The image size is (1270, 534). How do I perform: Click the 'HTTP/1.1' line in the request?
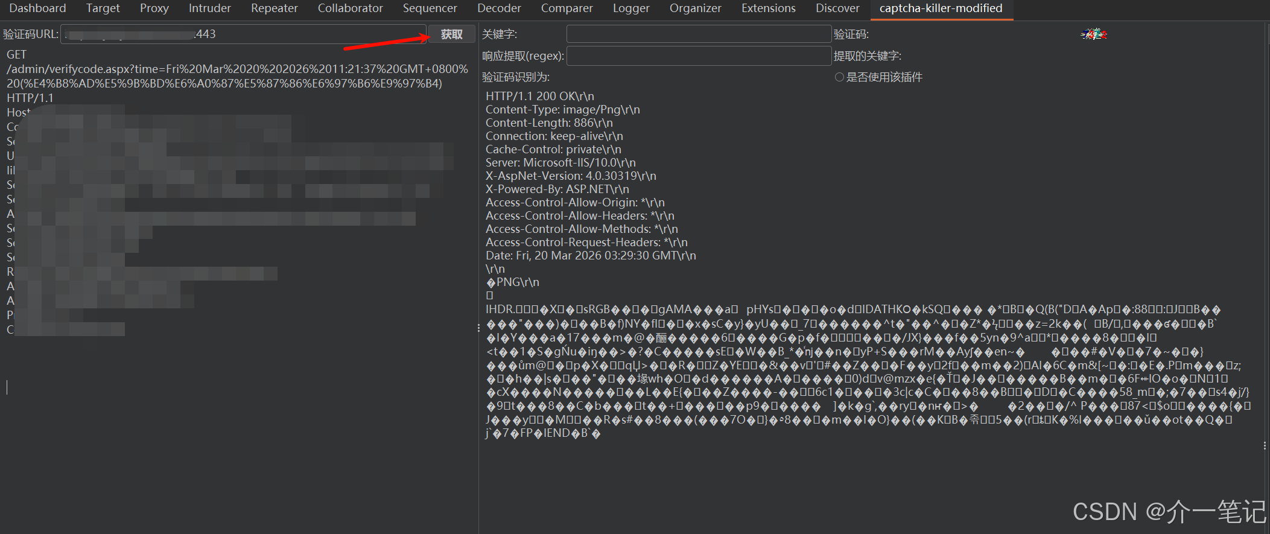(30, 98)
